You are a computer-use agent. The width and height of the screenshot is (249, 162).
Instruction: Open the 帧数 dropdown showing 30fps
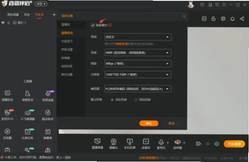pos(138,63)
